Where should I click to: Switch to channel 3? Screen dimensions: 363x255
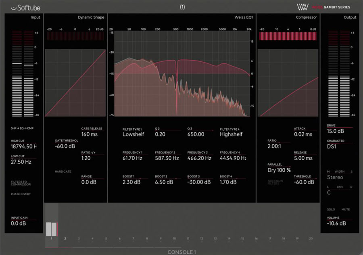click(x=79, y=238)
